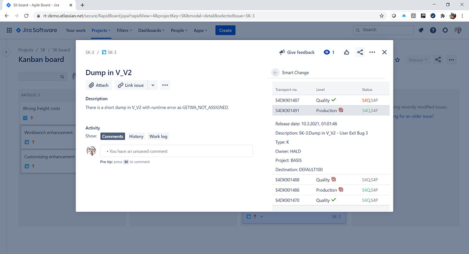Viewport: 469px width, 254px height.
Task: Open the browser extensions puzzle icon
Action: (x=443, y=16)
